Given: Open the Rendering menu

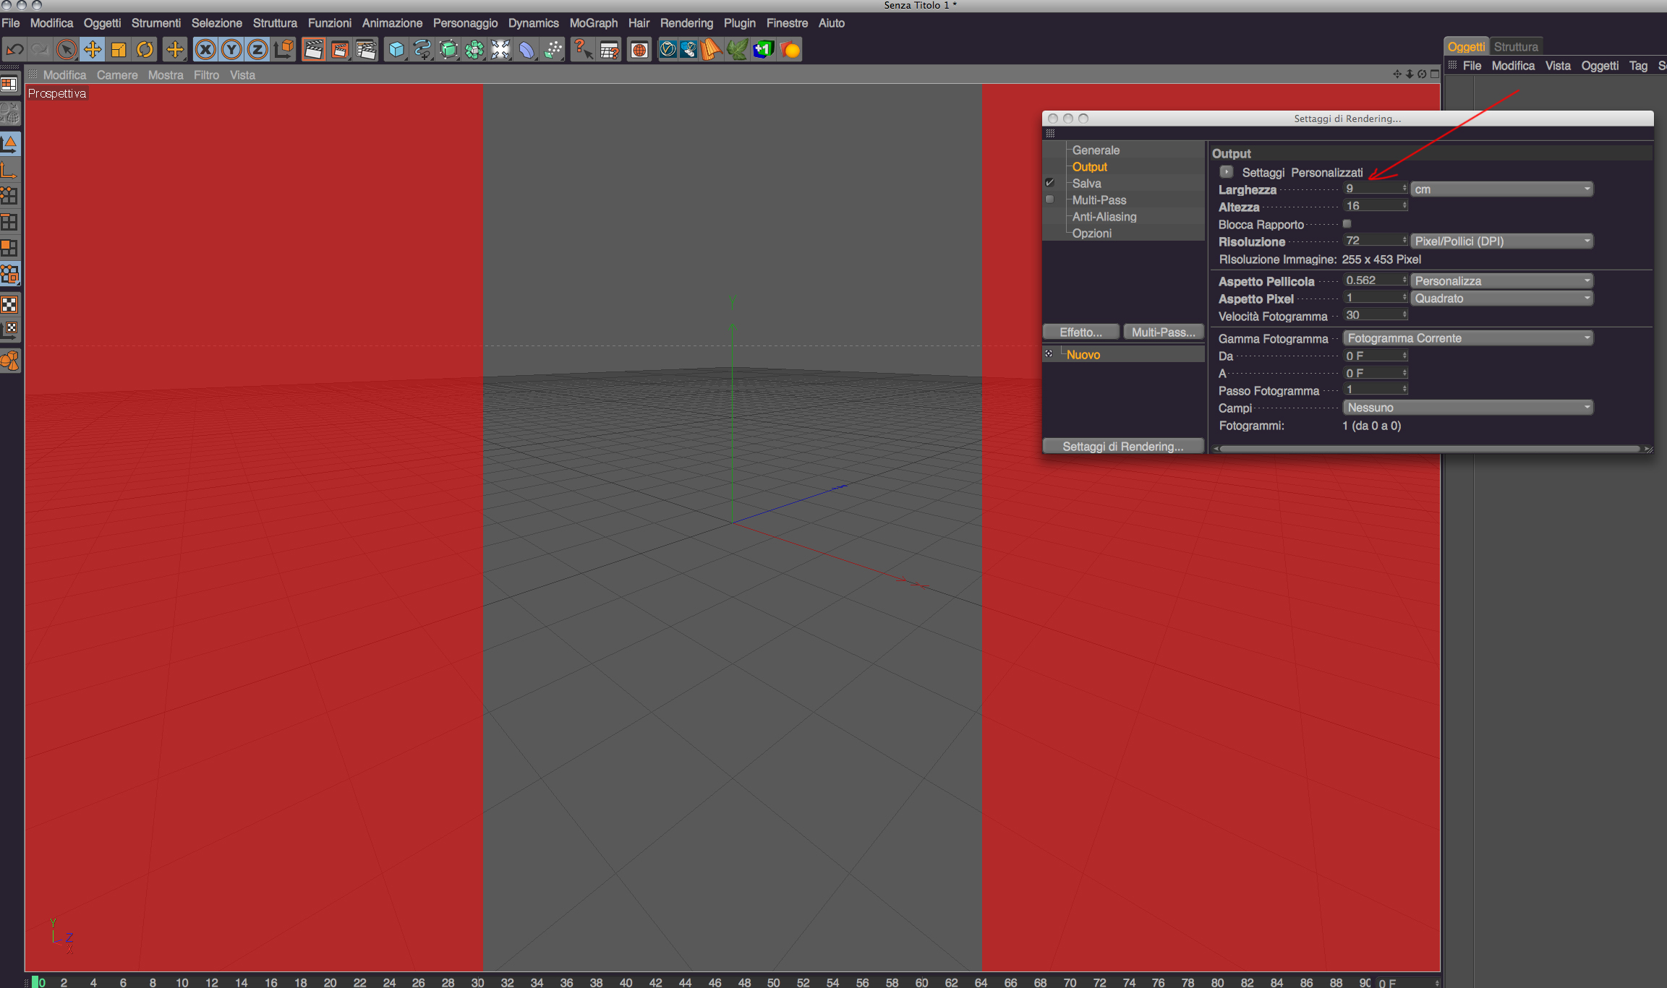Looking at the screenshot, I should click(x=686, y=23).
